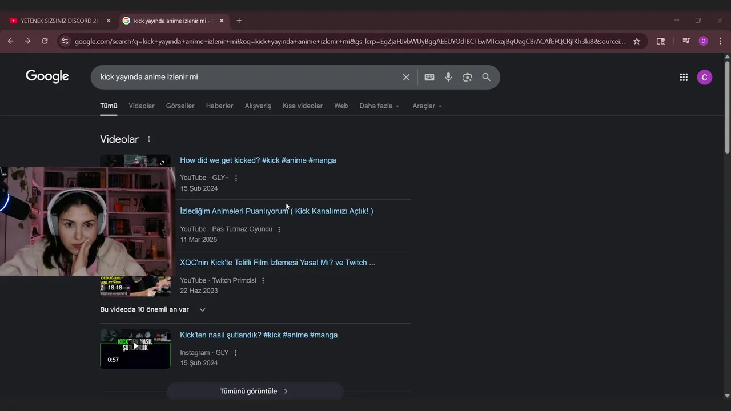Open more options for Twitch Primcisi result
The image size is (731, 411).
pyautogui.click(x=263, y=281)
